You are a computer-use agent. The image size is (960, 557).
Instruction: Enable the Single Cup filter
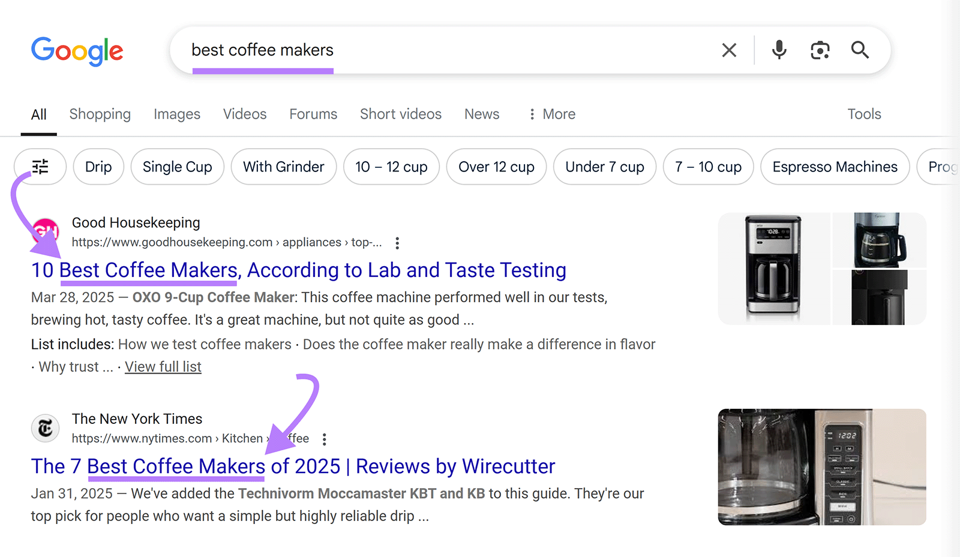tap(177, 167)
